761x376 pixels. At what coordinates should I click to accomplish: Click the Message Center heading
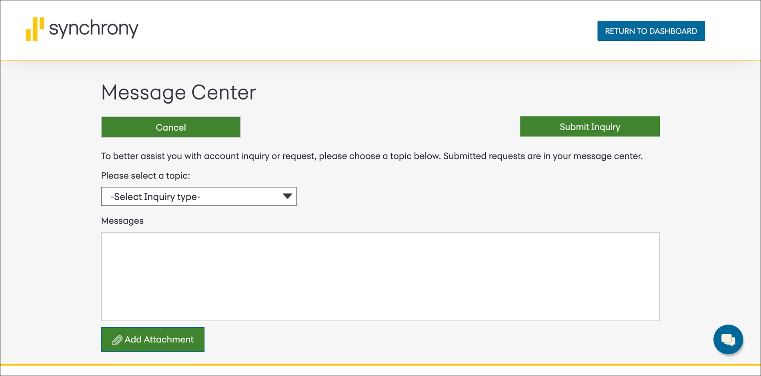point(178,92)
